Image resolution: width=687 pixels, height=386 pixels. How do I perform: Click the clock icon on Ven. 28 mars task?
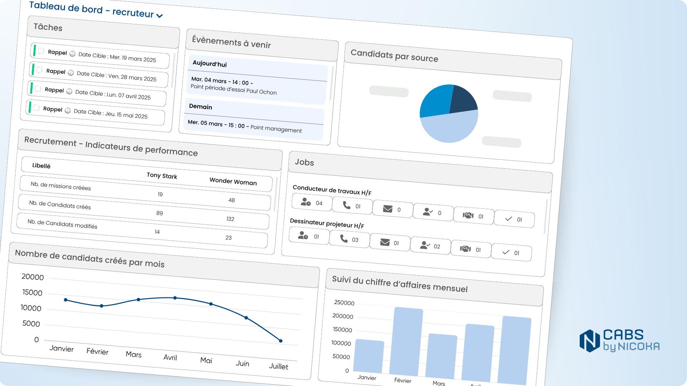(x=71, y=73)
